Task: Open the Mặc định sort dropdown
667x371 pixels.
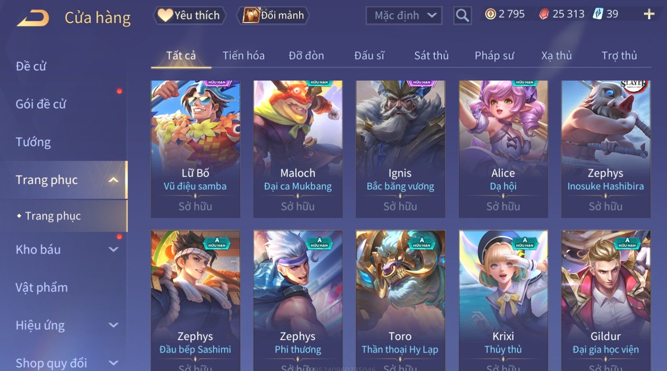Action: coord(404,16)
